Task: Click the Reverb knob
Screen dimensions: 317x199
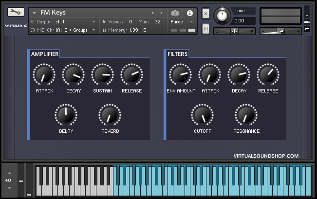Action: (110, 115)
